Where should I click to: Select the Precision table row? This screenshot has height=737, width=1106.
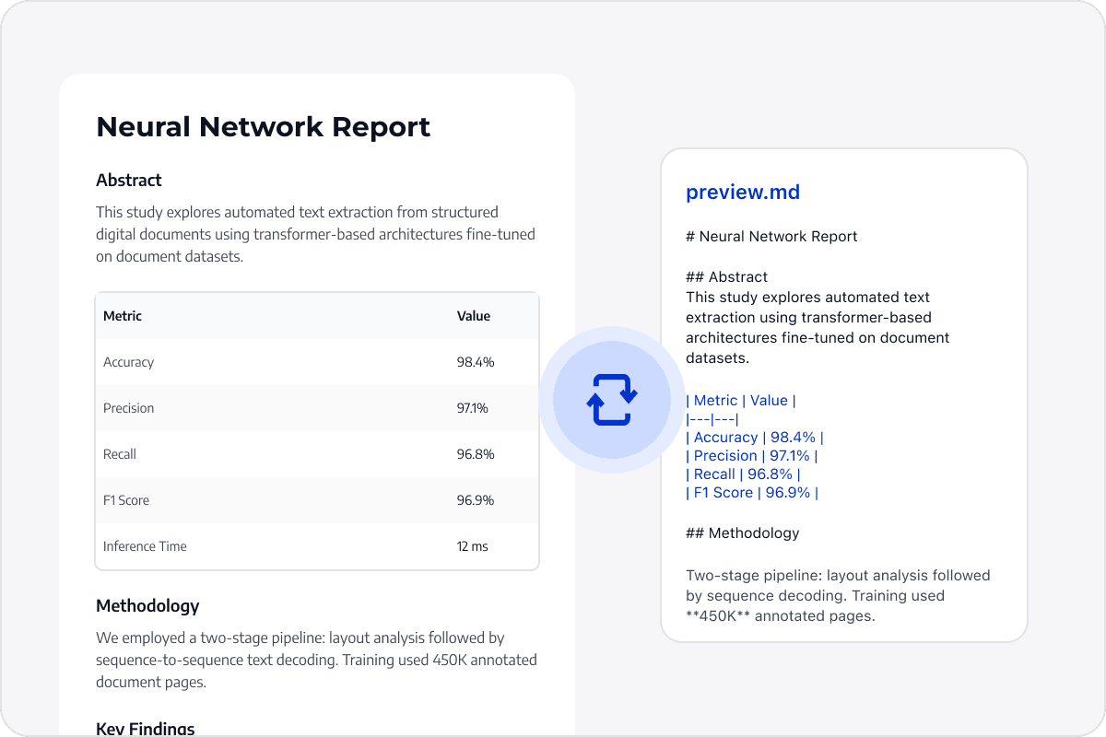pos(317,408)
